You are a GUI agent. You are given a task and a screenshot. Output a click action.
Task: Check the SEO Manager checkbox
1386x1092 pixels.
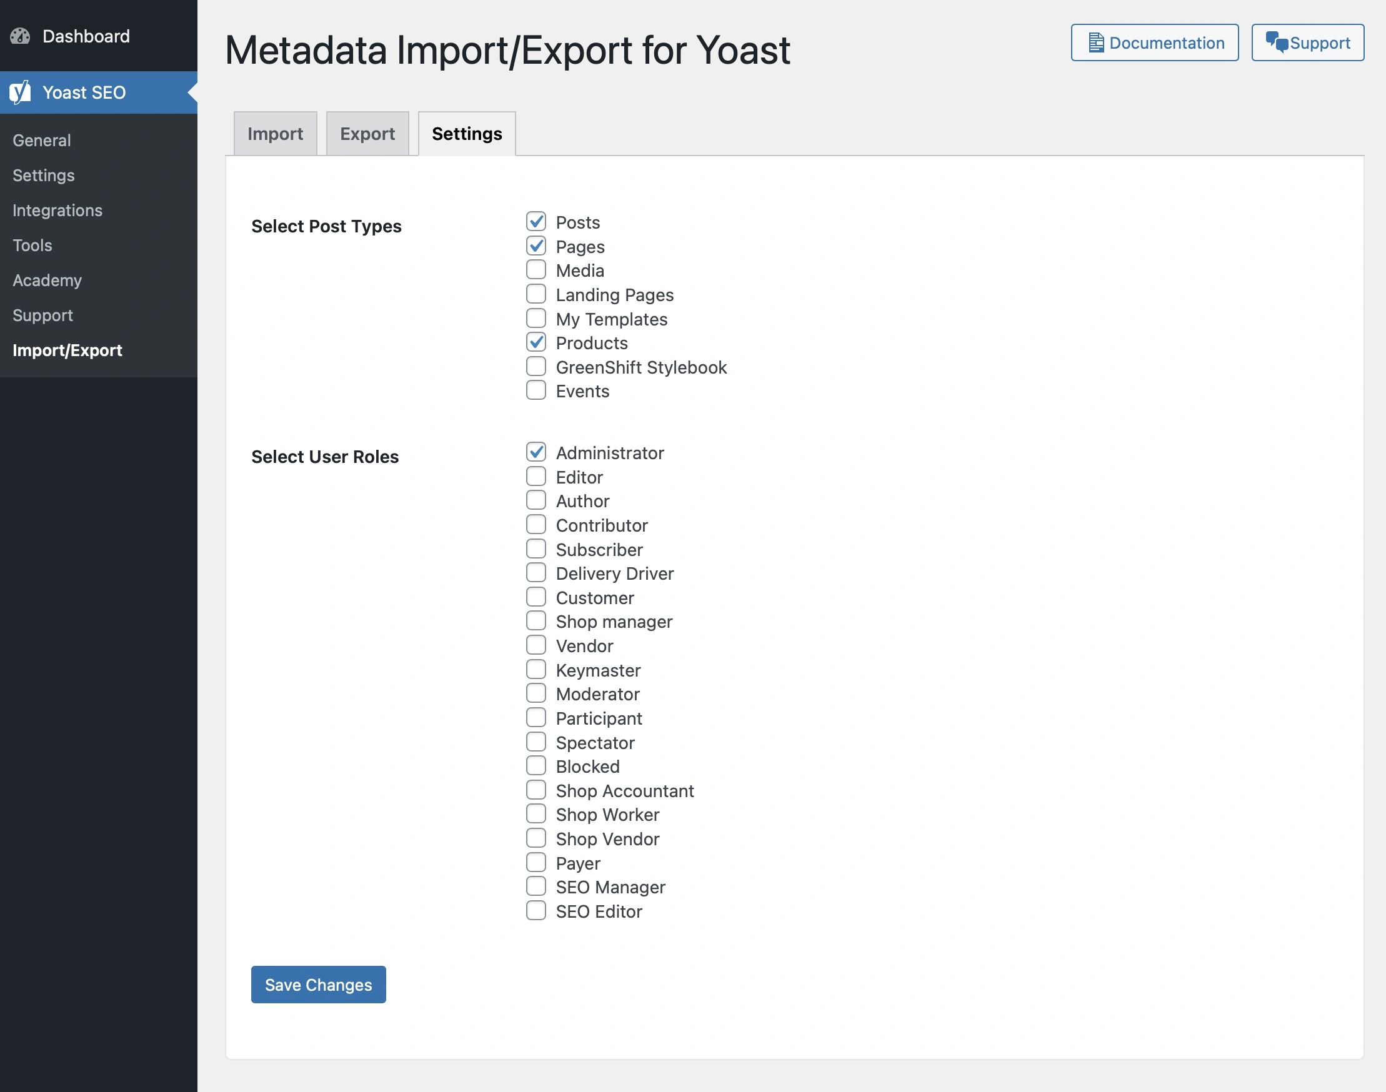point(536,885)
